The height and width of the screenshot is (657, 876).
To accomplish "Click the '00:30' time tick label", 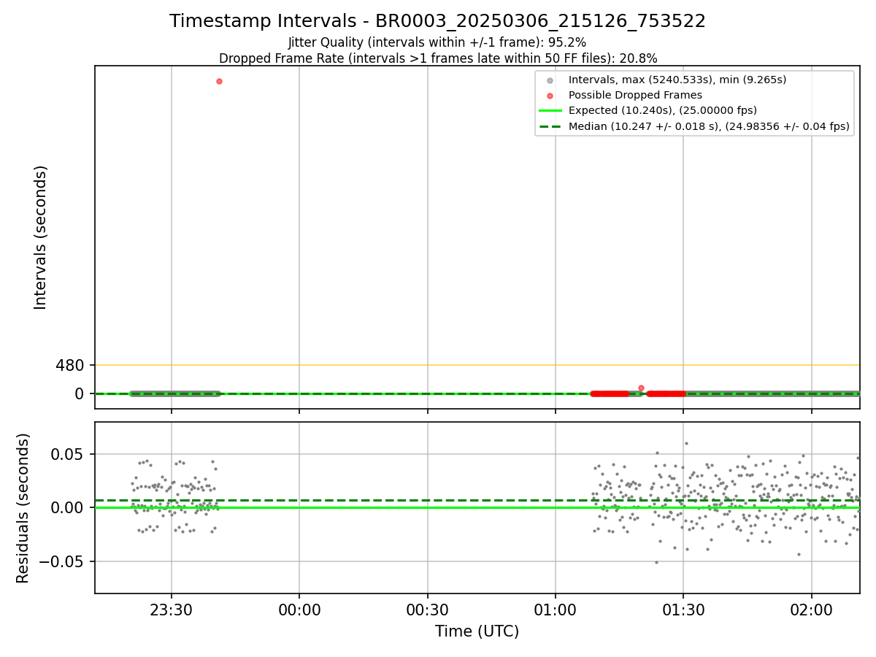I will pyautogui.click(x=428, y=610).
